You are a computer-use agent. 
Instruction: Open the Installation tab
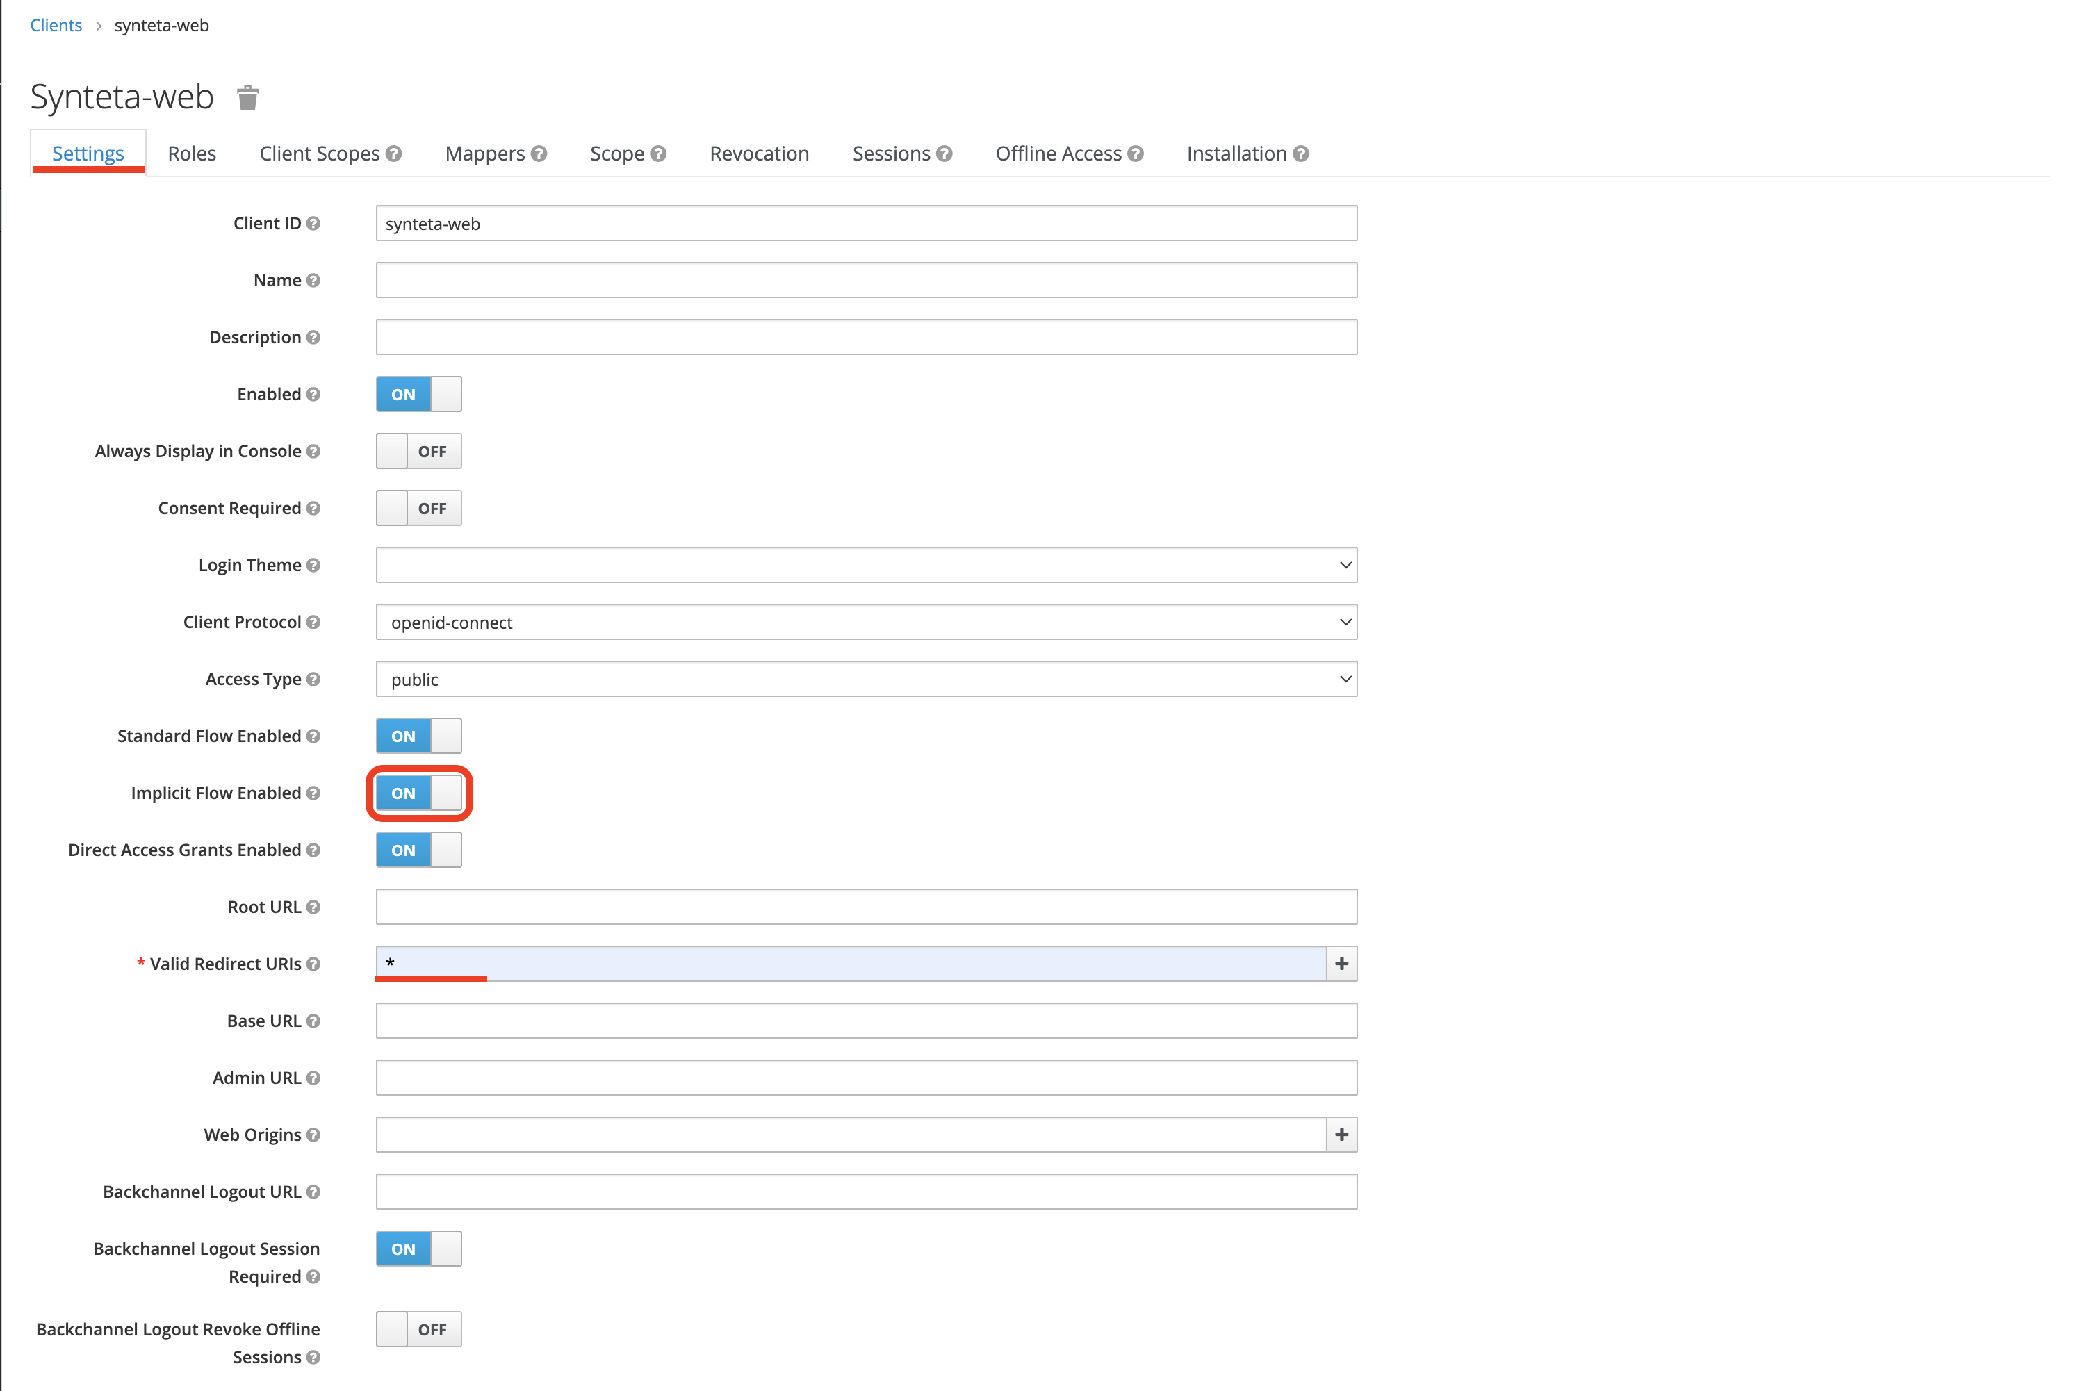[x=1236, y=154]
